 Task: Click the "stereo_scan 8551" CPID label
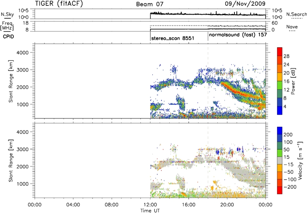(x=173, y=38)
